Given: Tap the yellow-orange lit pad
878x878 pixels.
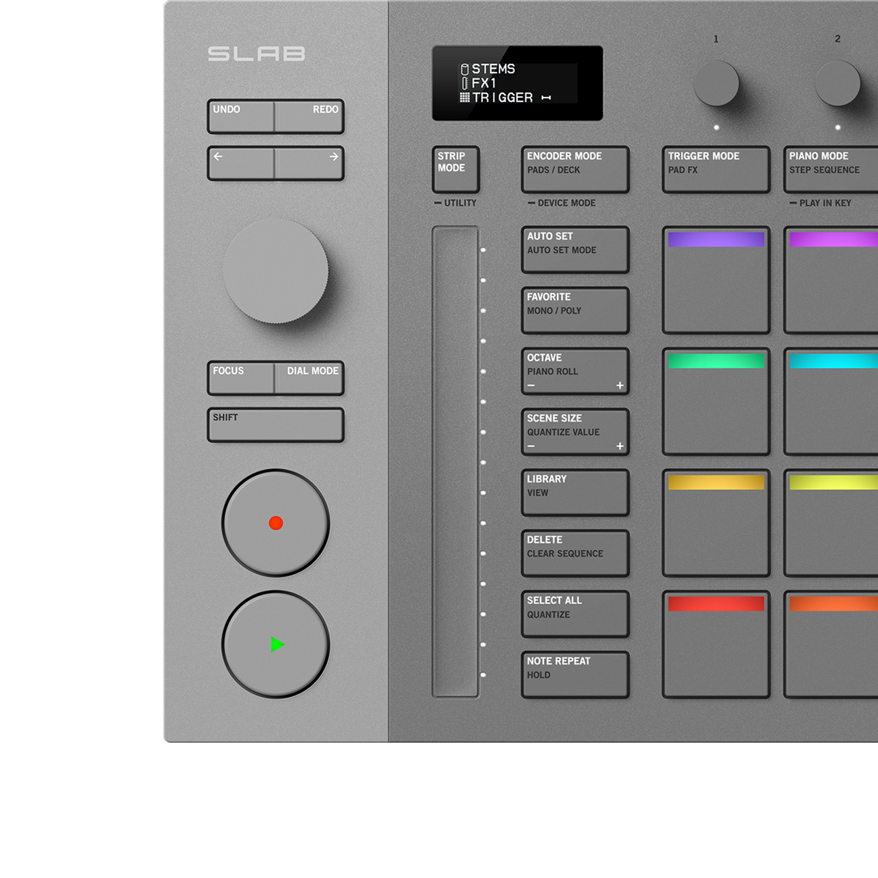Looking at the screenshot, I should coord(715,523).
